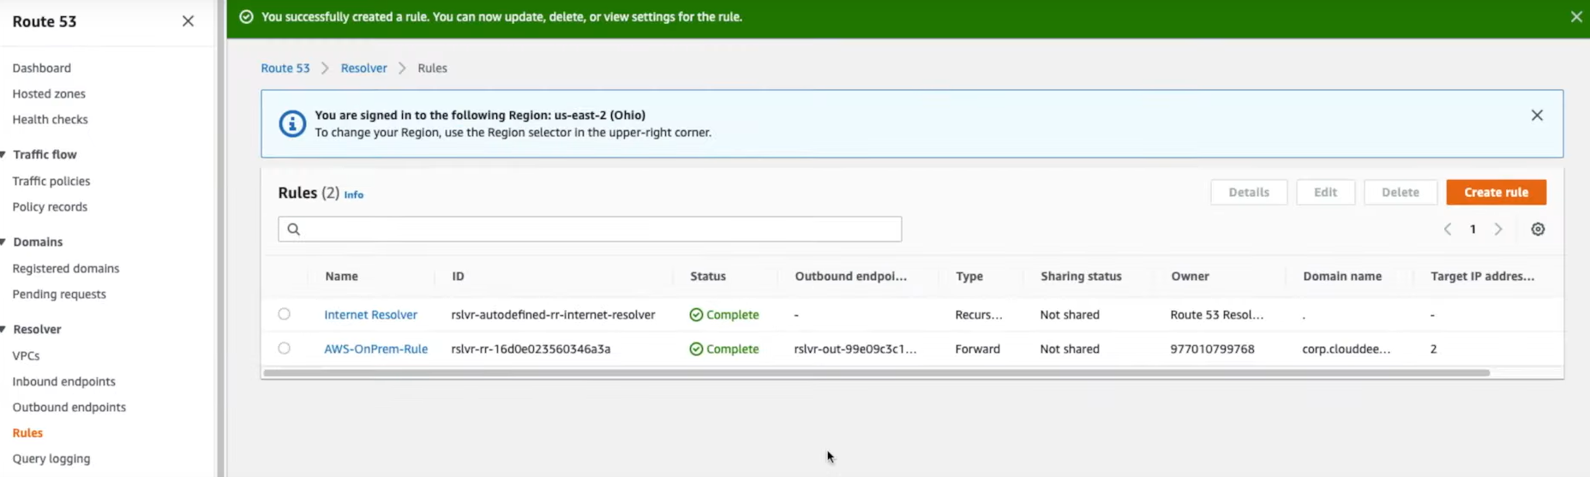This screenshot has width=1590, height=477.
Task: Open table preferences gear icon
Action: (1538, 230)
